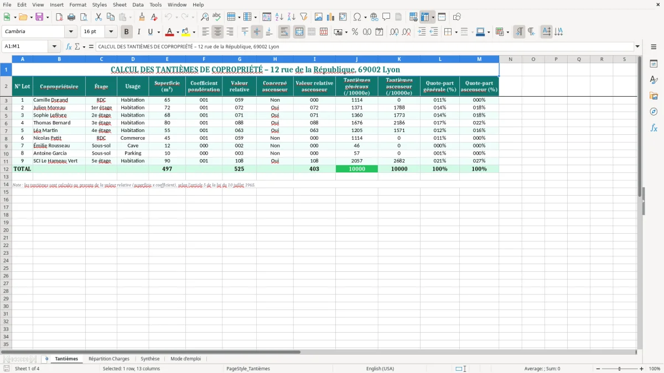Viewport: 664px width, 373px height.
Task: Copy the selection
Action: (x=110, y=17)
